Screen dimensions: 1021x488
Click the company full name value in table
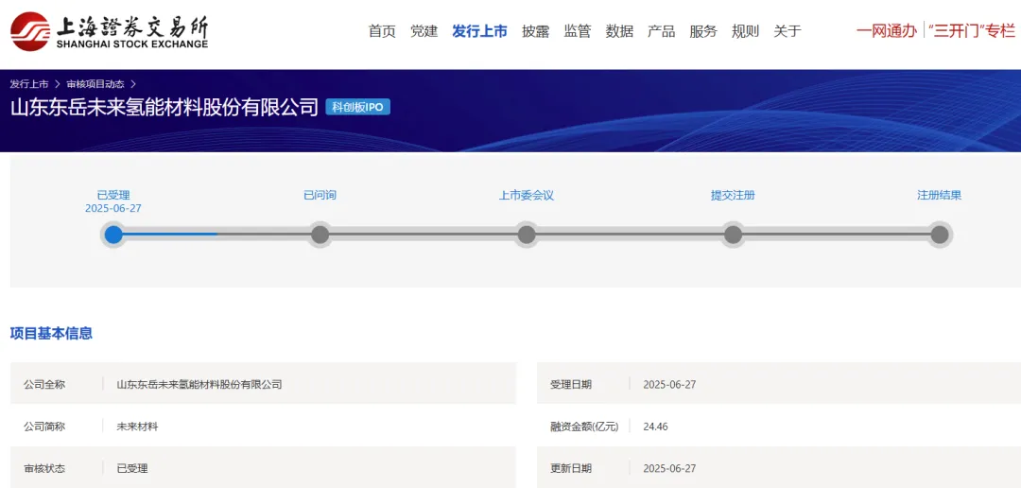(x=199, y=384)
